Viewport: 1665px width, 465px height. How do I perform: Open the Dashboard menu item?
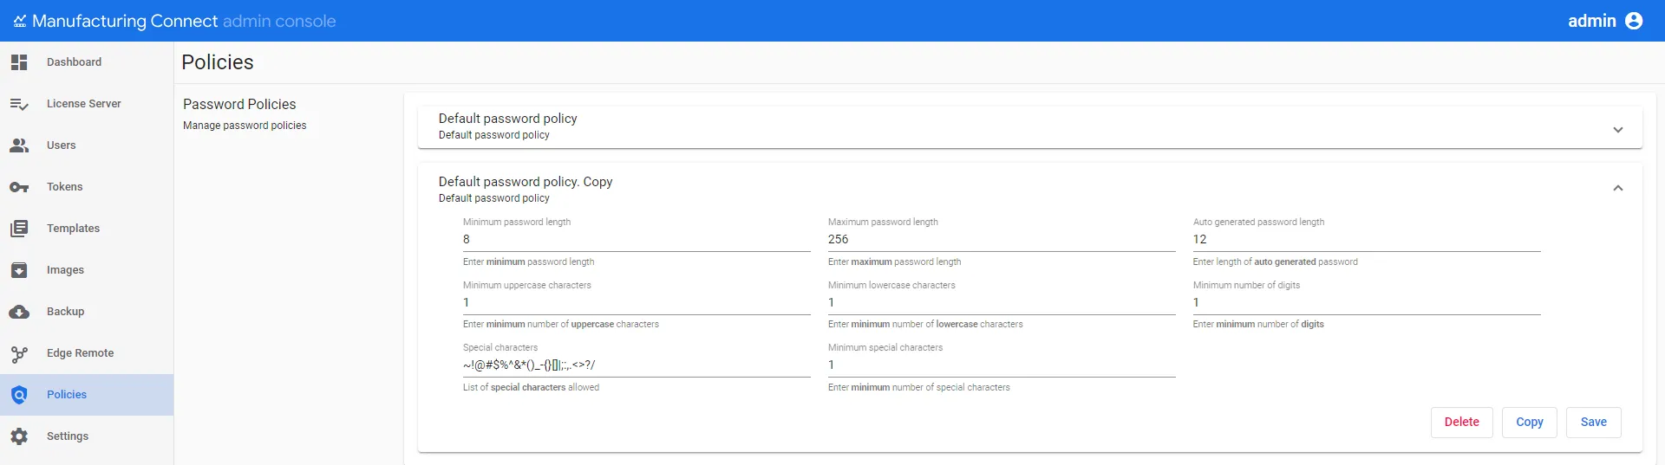87,62
